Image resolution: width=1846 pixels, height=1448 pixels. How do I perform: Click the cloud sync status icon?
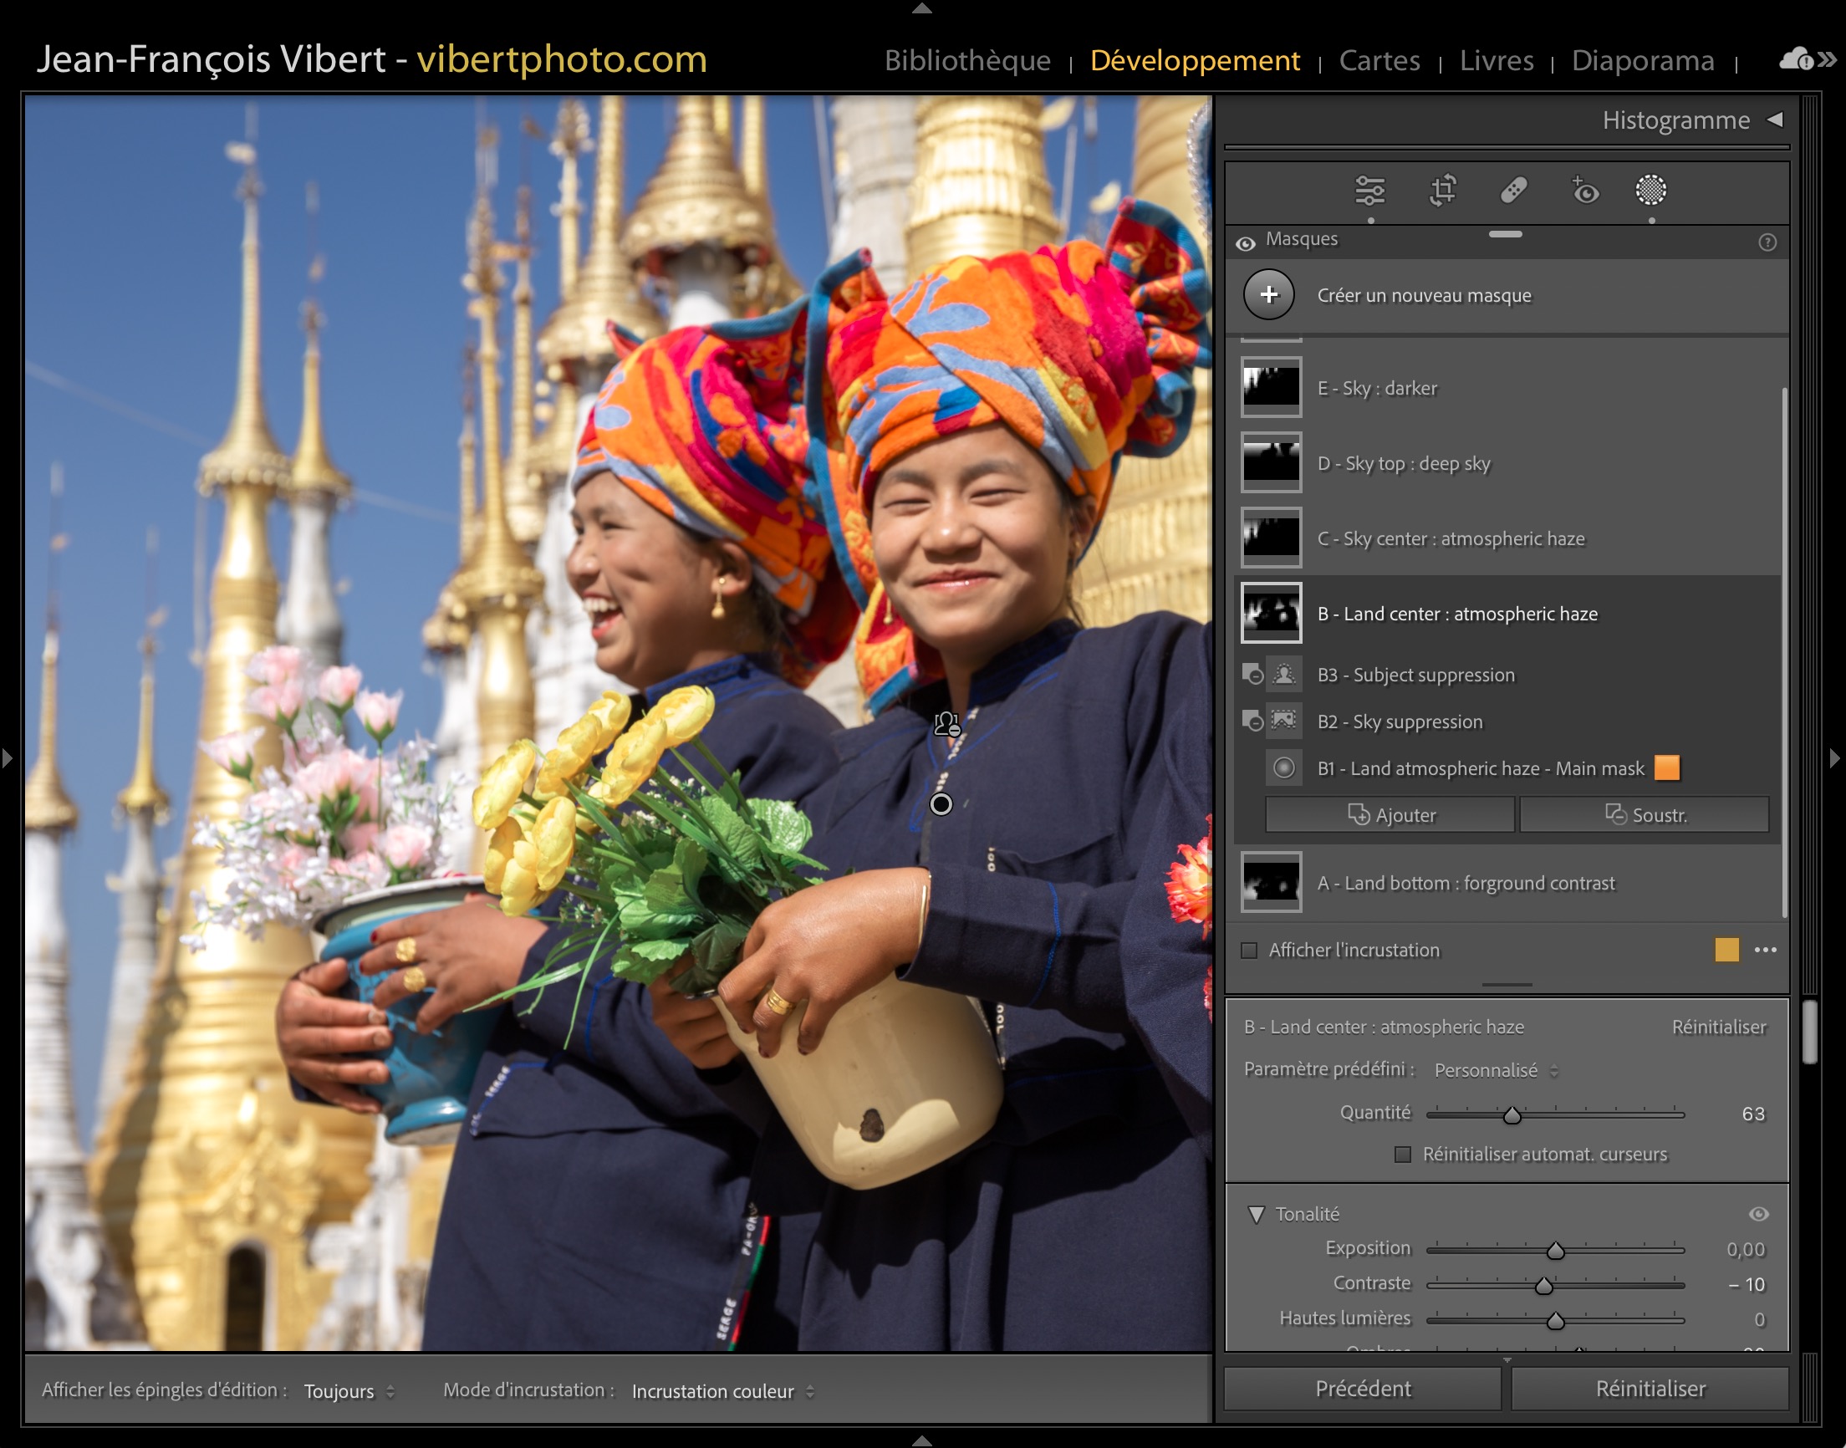(1796, 59)
